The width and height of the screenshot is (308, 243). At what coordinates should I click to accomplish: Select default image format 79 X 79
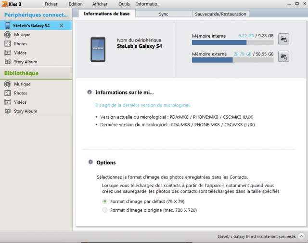[x=105, y=201]
